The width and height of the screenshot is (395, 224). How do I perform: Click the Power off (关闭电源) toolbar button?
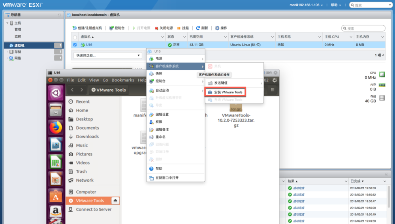click(x=164, y=28)
